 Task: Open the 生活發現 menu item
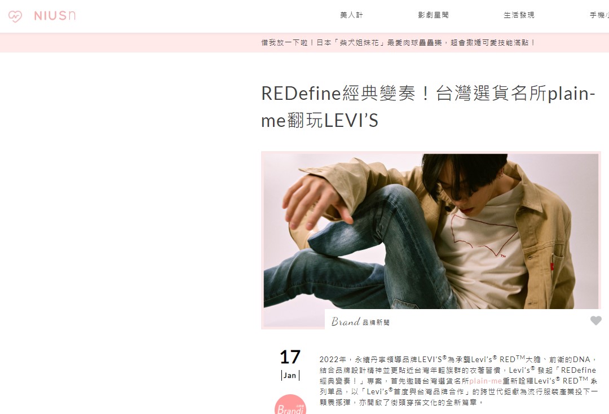519,15
